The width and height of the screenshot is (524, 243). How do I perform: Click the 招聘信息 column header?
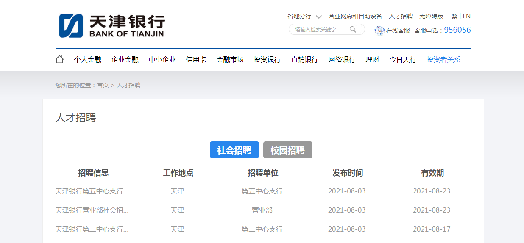[93, 173]
